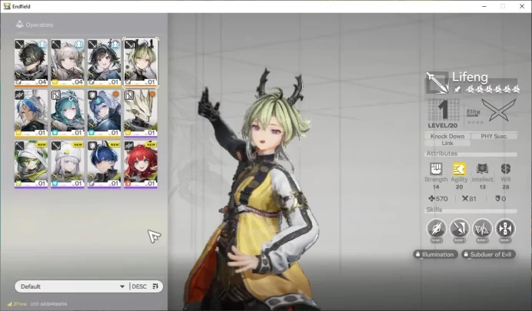The height and width of the screenshot is (311, 532).
Task: Select the NEW green-haired white-hooded operator card
Action: [x=31, y=164]
